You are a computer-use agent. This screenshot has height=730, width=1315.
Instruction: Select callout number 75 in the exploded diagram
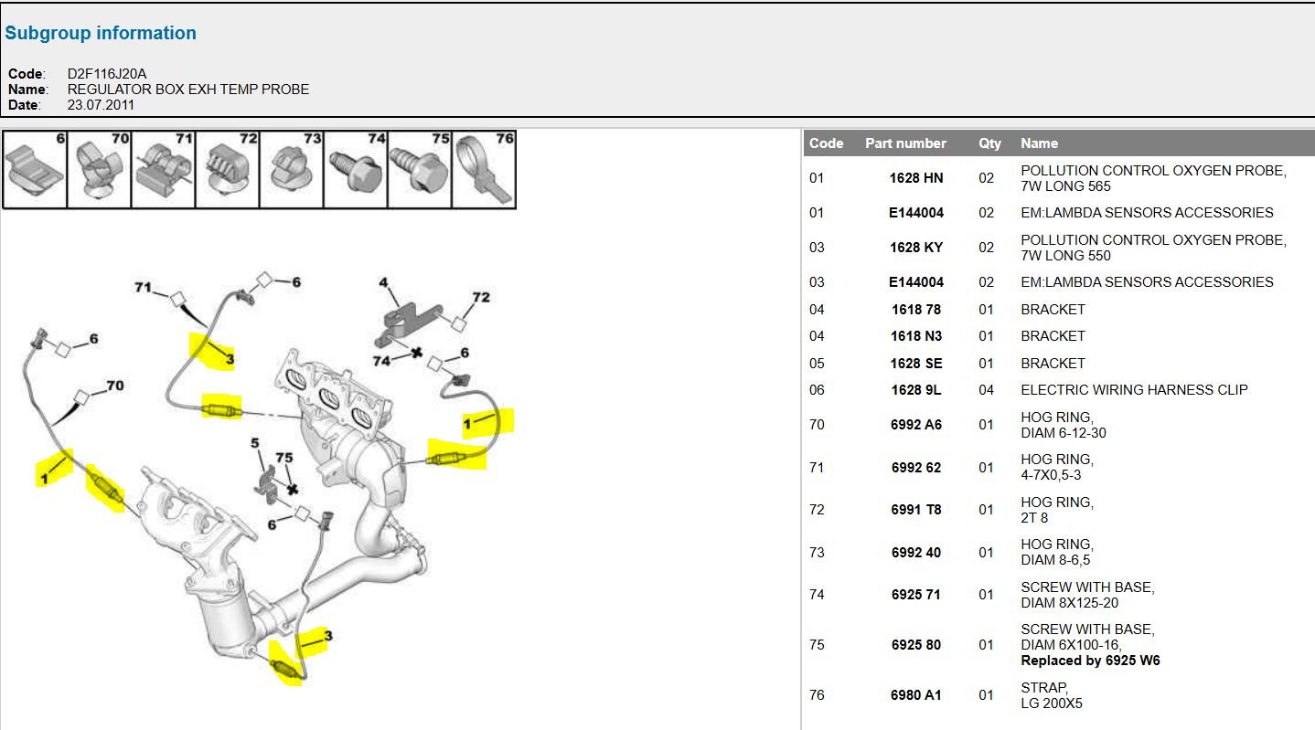coord(284,457)
